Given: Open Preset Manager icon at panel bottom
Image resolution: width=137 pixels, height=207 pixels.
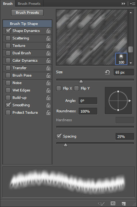Looking at the screenshot, I should 113,203.
